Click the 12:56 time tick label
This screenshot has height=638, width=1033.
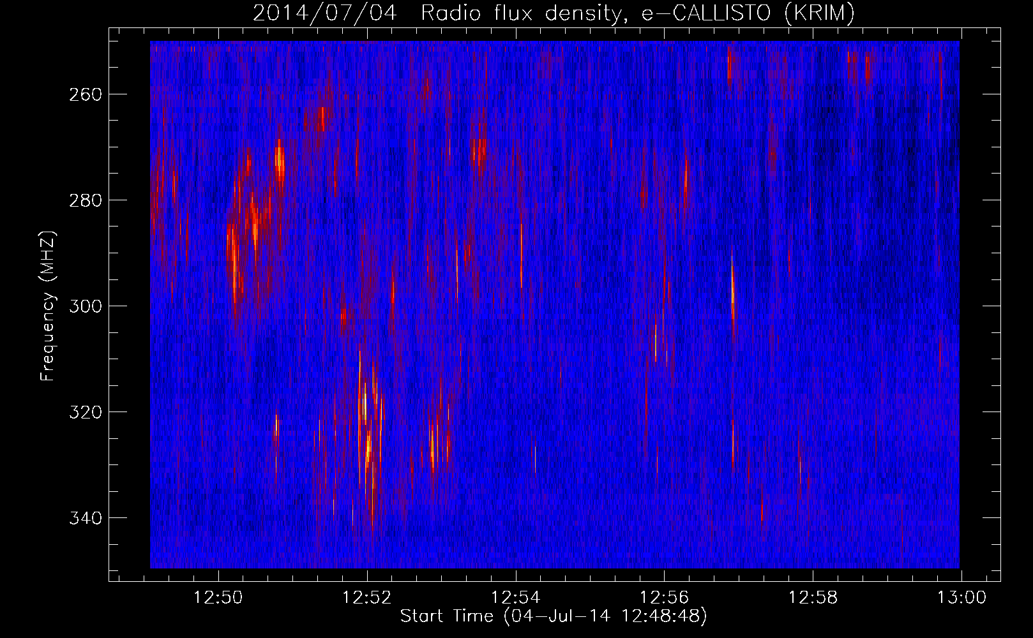tap(665, 598)
